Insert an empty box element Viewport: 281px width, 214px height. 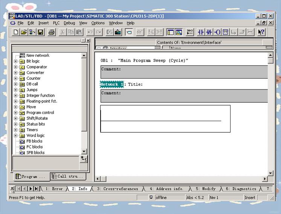pos(226,32)
